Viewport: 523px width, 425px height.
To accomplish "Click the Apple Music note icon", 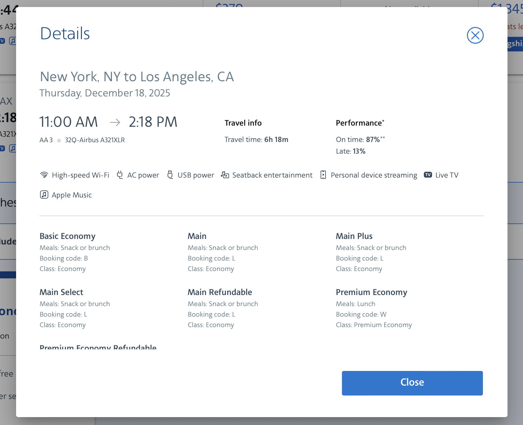I will coord(44,195).
